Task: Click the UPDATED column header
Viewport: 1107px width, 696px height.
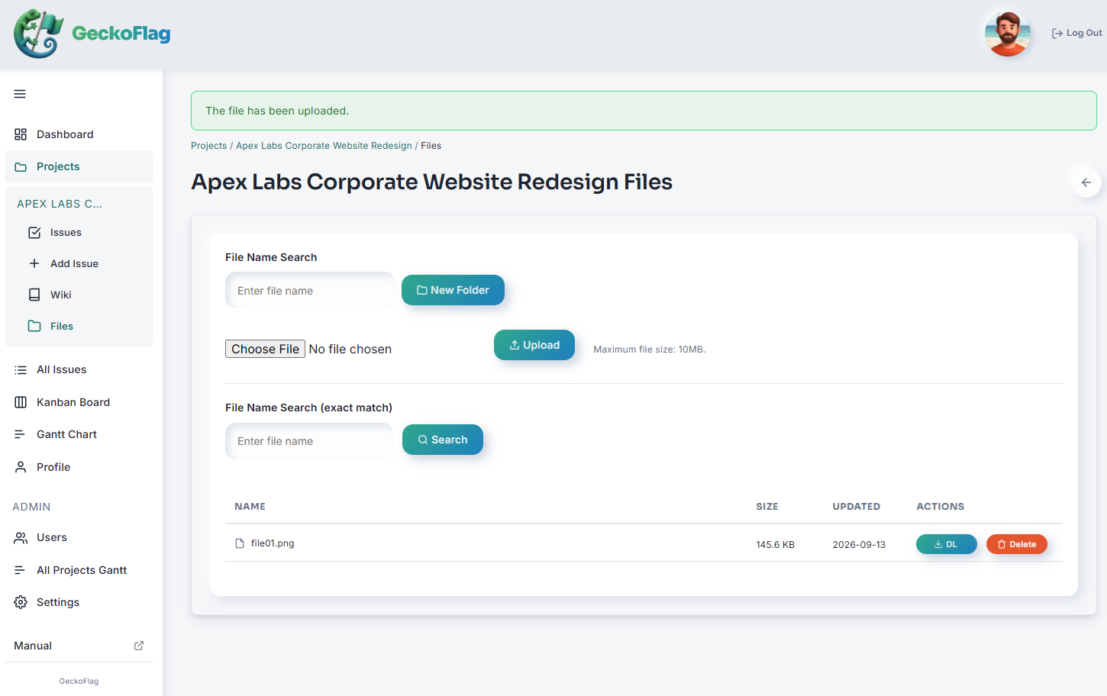Action: [856, 507]
